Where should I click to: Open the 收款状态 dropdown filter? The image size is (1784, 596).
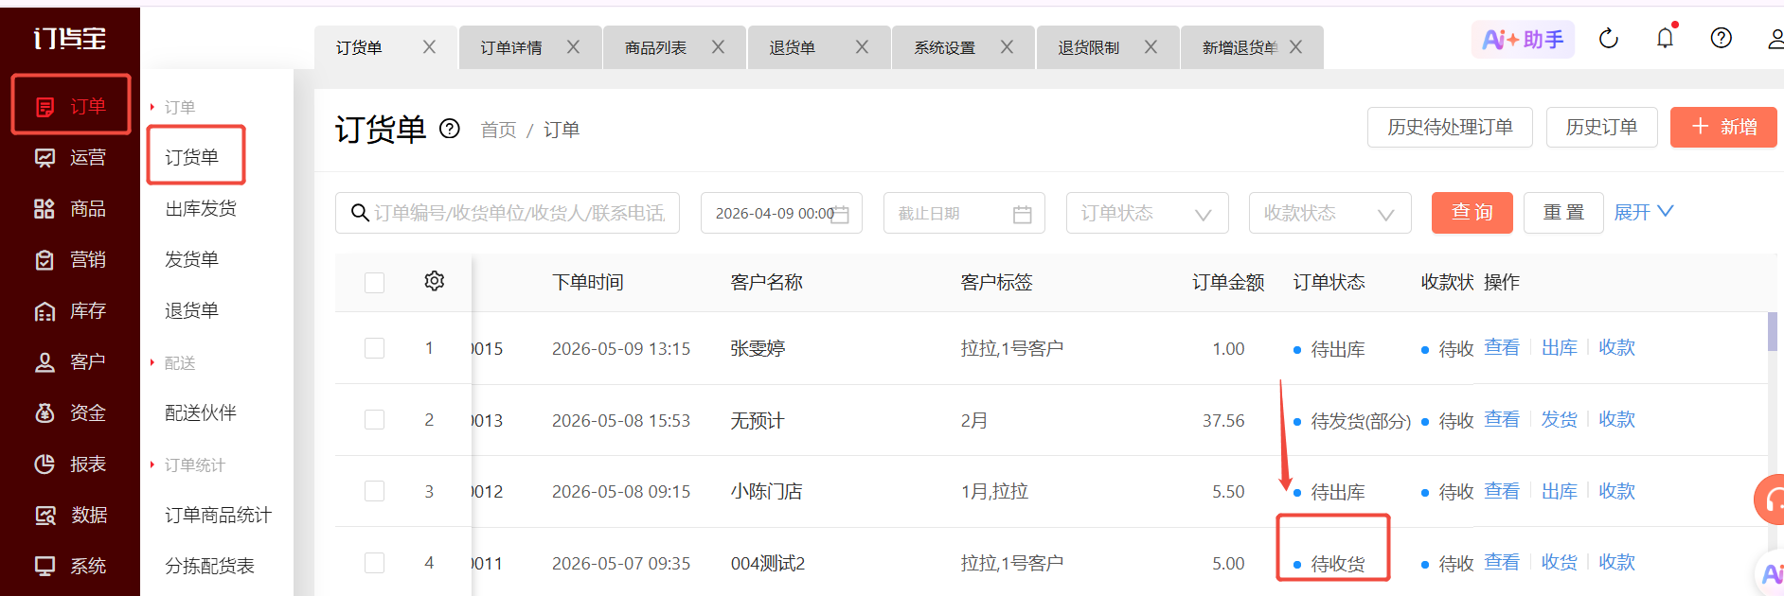coord(1329,213)
